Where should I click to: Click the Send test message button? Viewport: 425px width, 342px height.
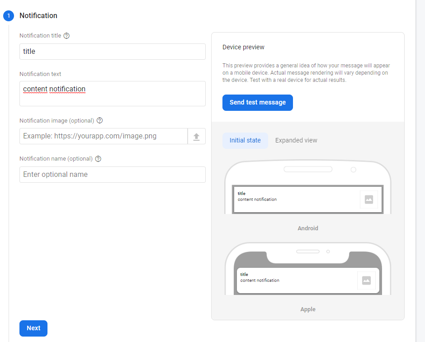(257, 103)
